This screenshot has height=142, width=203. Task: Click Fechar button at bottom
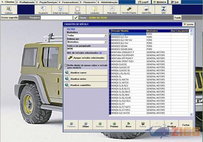point(186,125)
